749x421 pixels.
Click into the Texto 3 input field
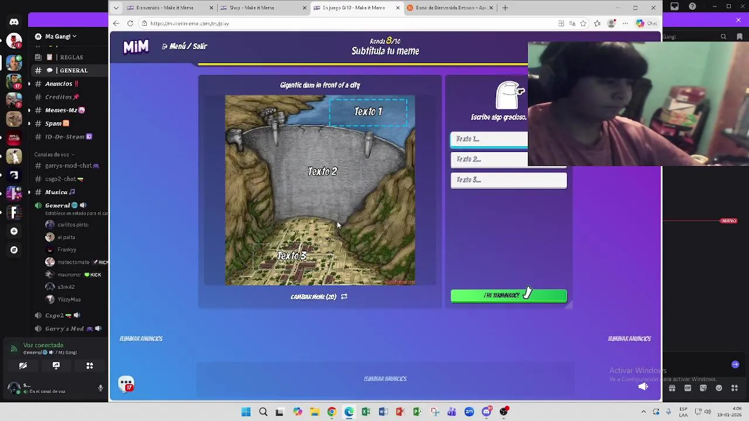(509, 180)
